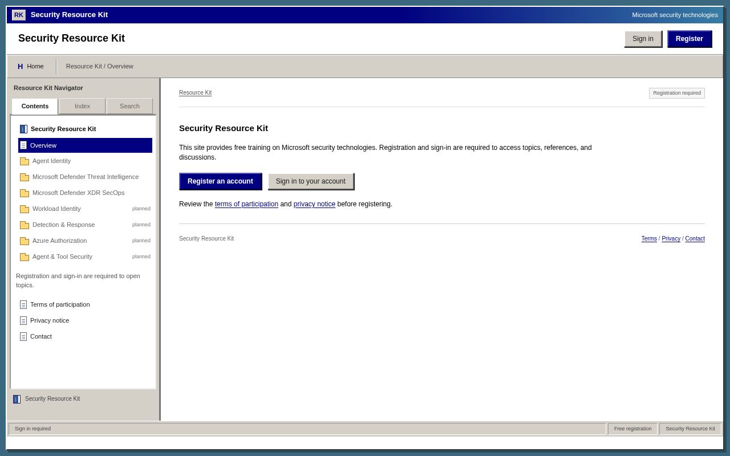Select the Overview tree item

point(85,145)
